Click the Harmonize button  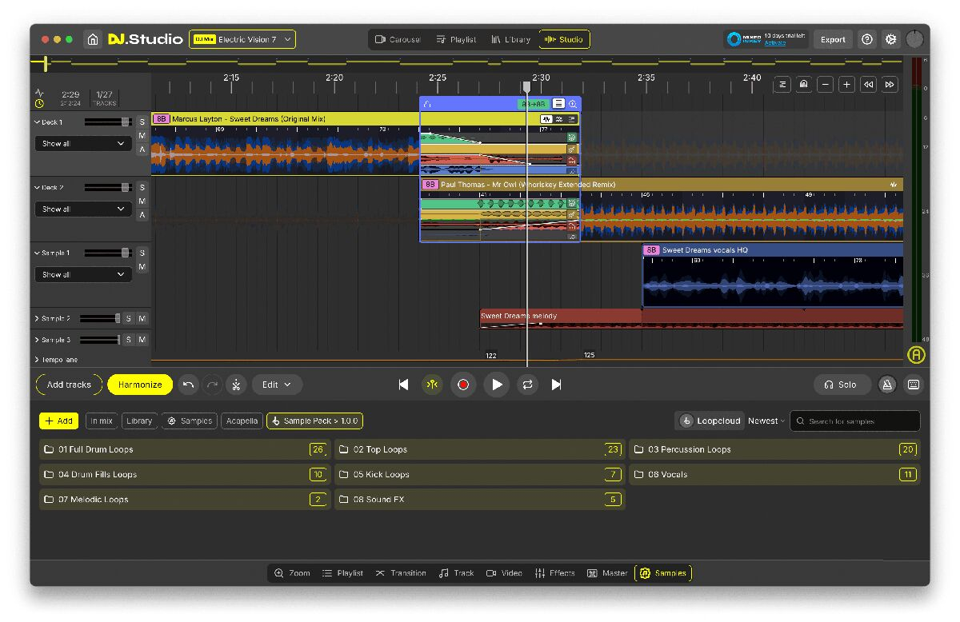(x=140, y=385)
